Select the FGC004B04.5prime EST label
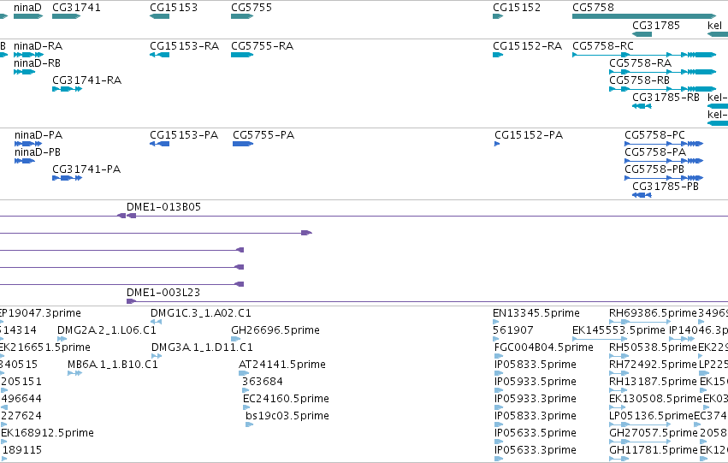 (x=544, y=347)
